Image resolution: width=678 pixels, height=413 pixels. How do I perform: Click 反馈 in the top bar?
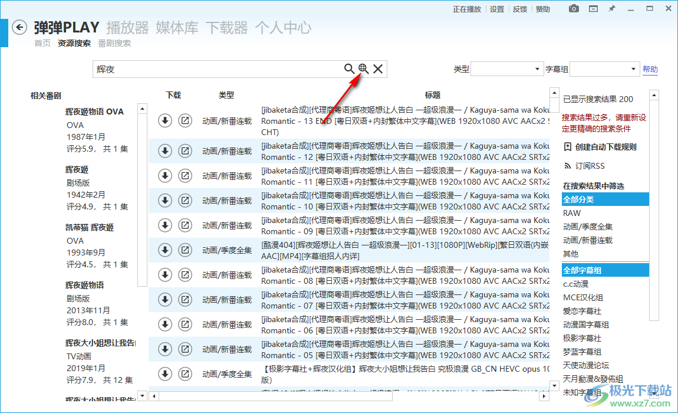click(520, 9)
